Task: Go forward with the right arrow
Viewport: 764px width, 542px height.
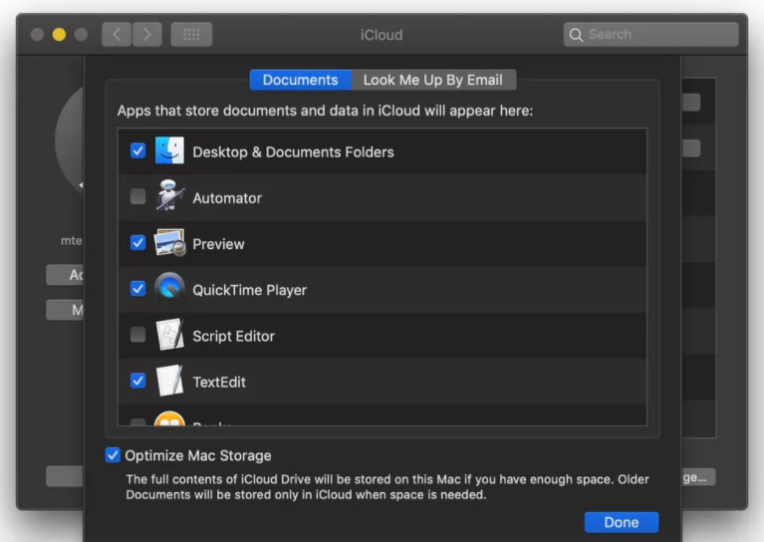Action: pos(147,35)
